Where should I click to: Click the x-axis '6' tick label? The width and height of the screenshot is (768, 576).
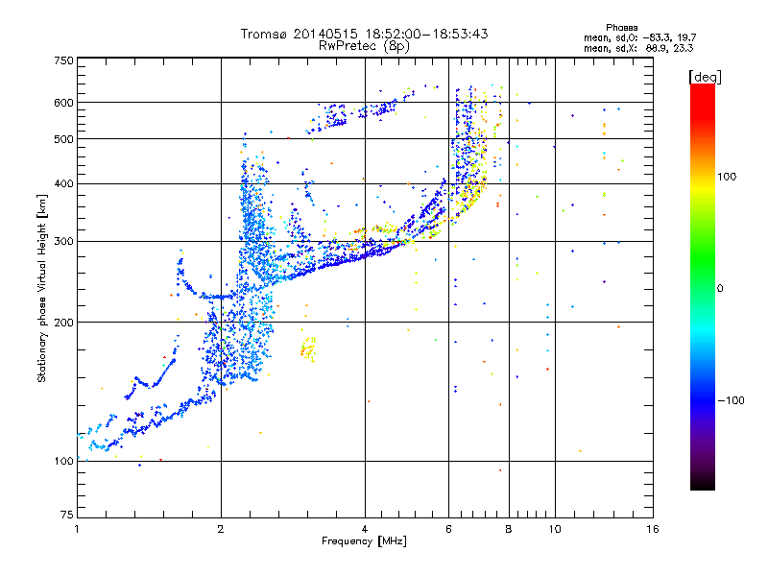tap(448, 529)
